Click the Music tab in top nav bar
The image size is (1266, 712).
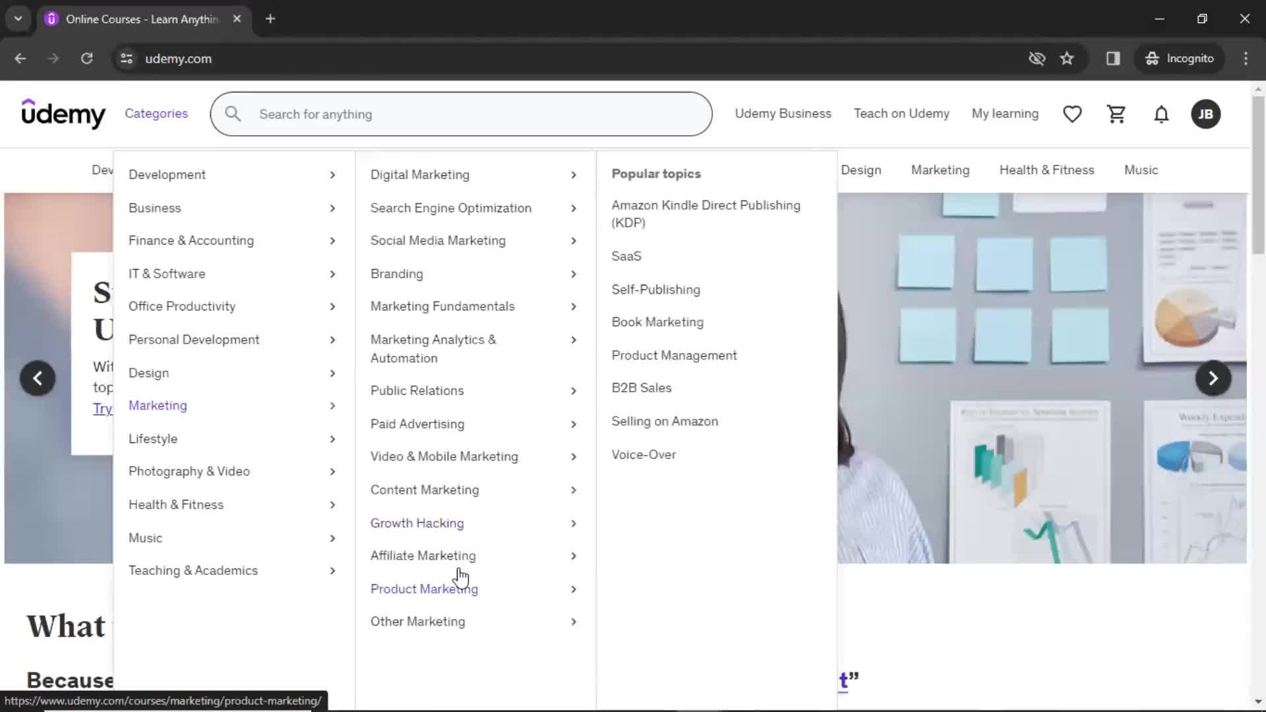(1141, 170)
